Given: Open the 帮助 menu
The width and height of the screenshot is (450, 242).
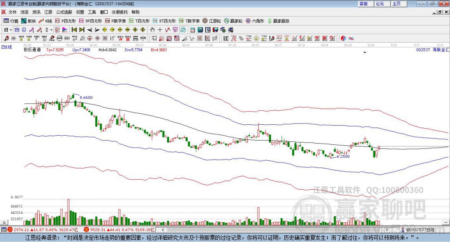Looking at the screenshot, I should [135, 12].
